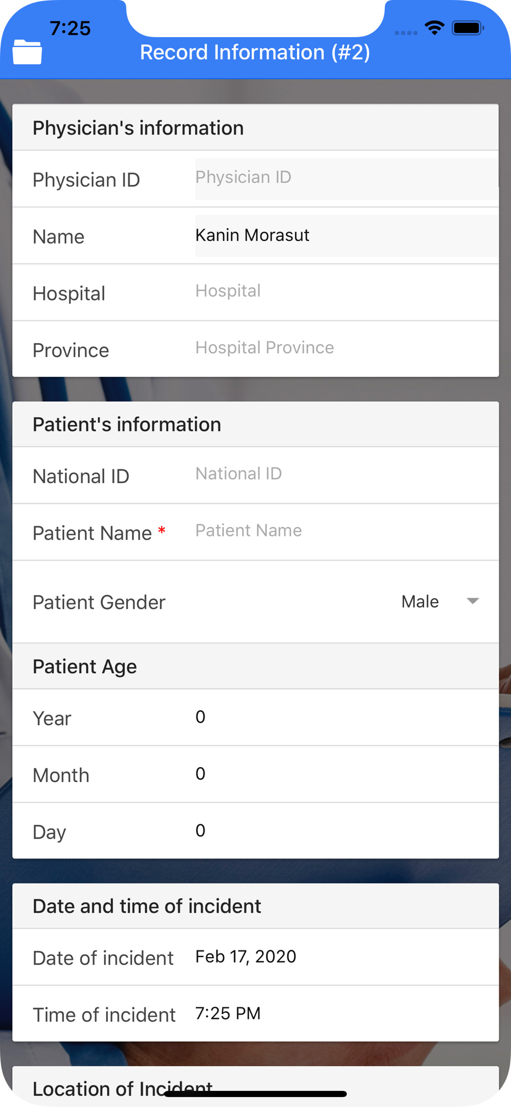
Task: Focus the National ID field
Action: tap(347, 474)
